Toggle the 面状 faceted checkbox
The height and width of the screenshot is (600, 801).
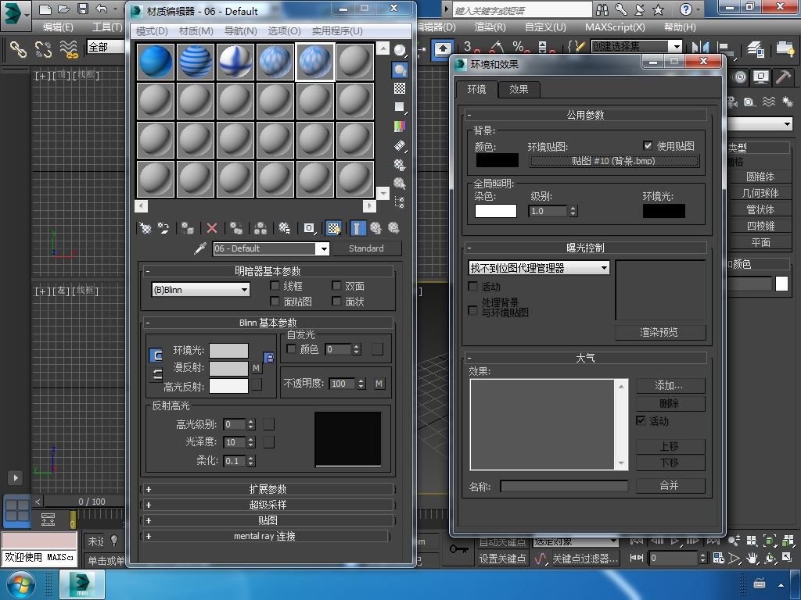point(336,301)
